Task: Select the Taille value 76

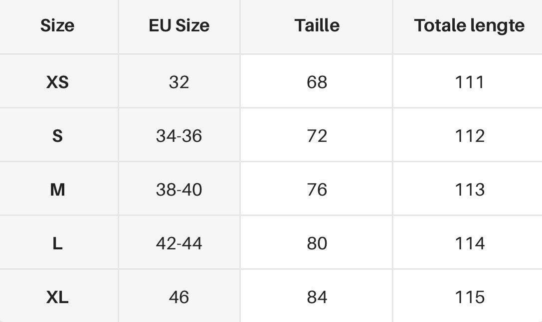Action: click(317, 190)
